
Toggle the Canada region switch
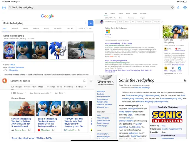pos(14,93)
